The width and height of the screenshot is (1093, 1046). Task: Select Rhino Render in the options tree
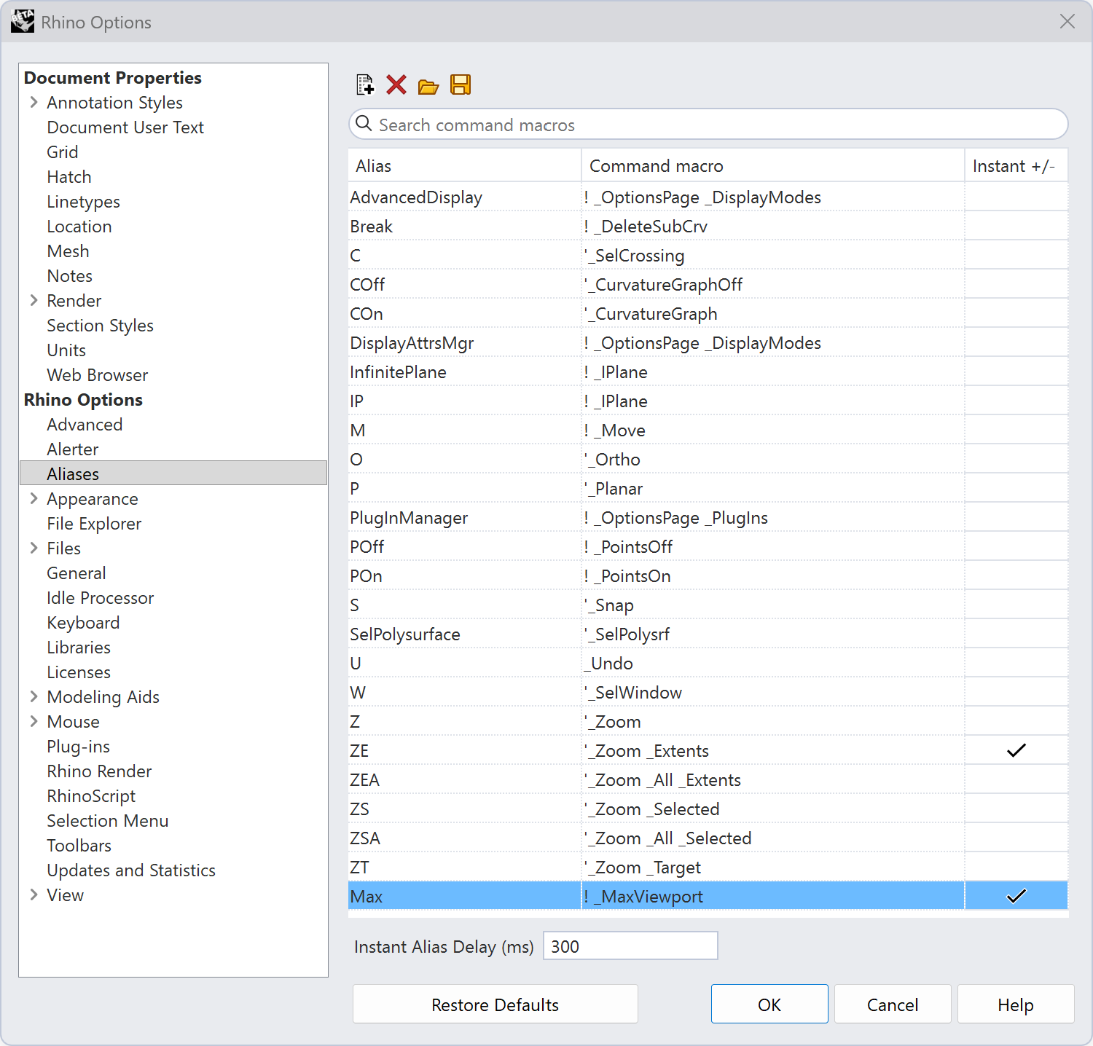99,771
